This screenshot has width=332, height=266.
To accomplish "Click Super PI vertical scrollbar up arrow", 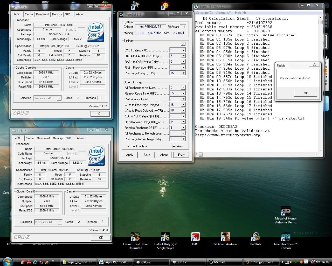I will coord(321,18).
